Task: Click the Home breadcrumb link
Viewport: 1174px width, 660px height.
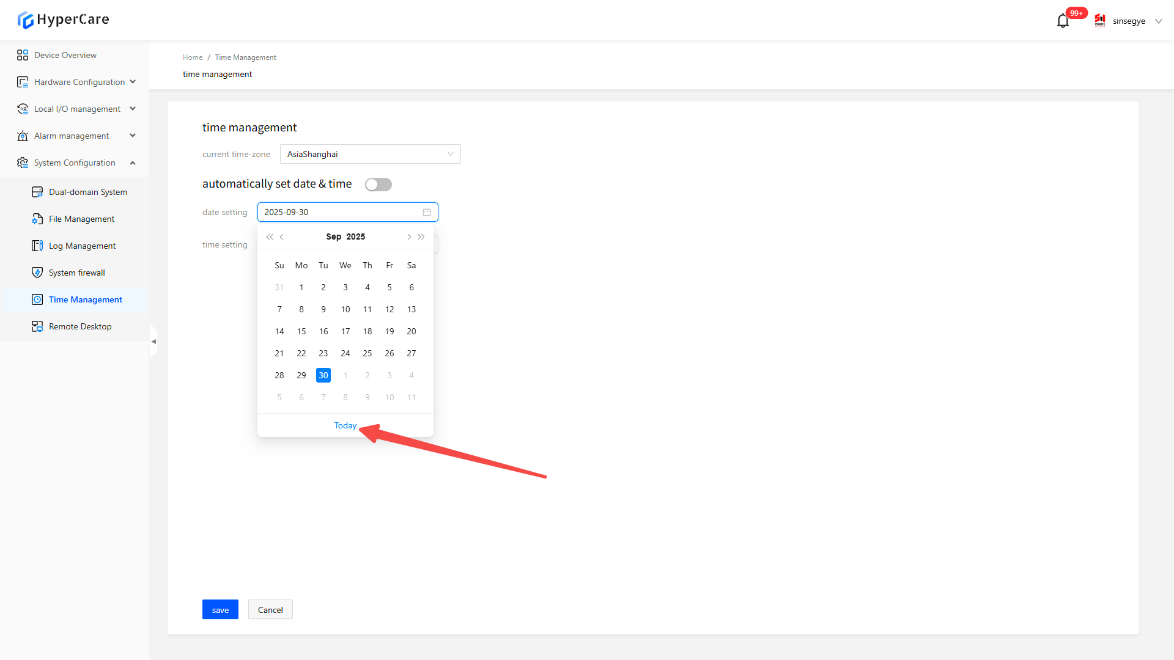Action: tap(192, 57)
